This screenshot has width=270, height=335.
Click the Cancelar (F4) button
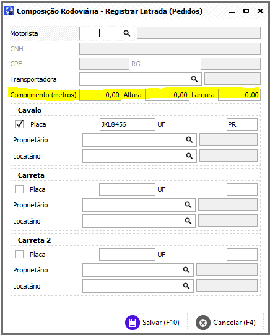(226, 323)
